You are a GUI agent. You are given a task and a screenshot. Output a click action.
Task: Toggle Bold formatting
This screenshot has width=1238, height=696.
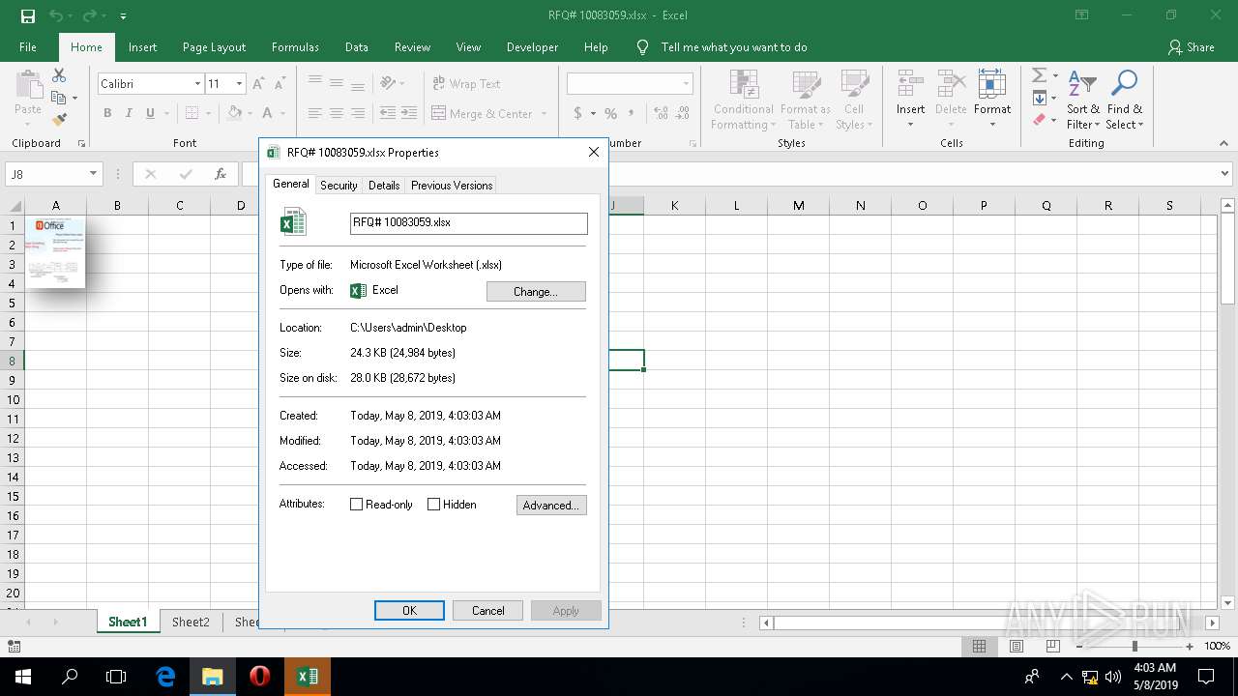(x=107, y=113)
